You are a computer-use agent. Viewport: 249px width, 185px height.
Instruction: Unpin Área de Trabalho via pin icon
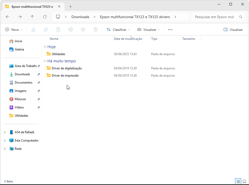[x=39, y=66]
